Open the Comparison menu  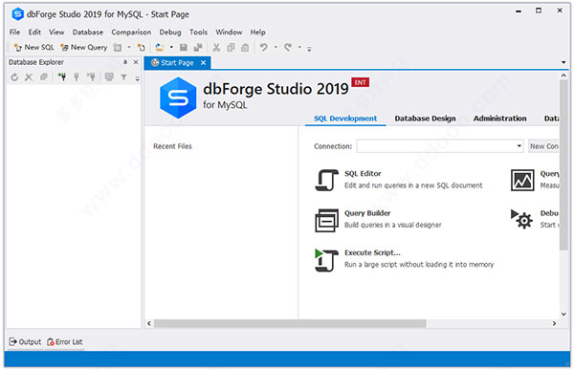point(131,33)
